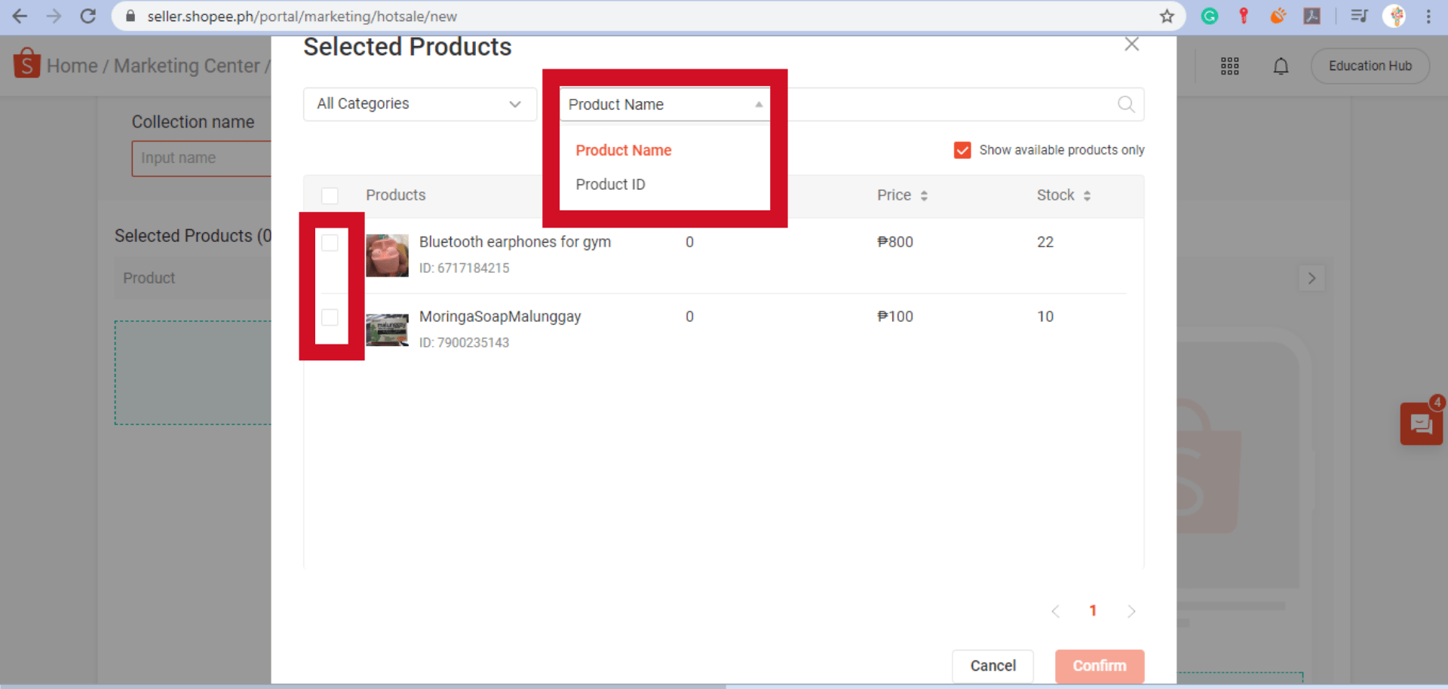Open the chat widget with the 4 badge

coord(1422,424)
